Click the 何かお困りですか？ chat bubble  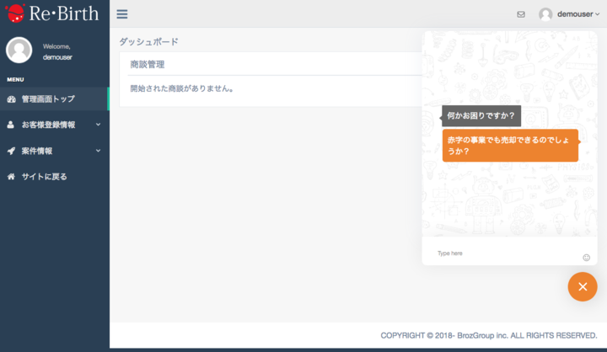click(x=481, y=115)
